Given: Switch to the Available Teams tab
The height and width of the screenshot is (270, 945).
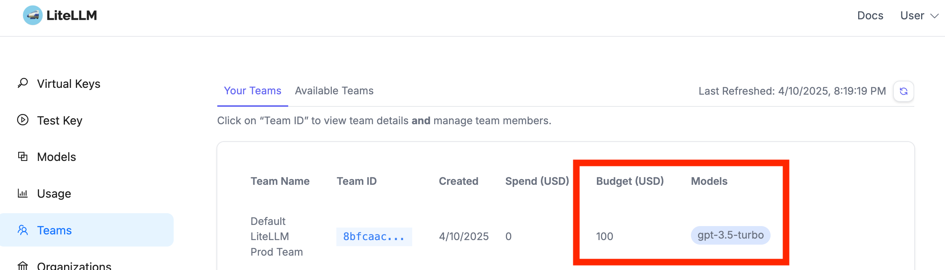Looking at the screenshot, I should pos(334,91).
